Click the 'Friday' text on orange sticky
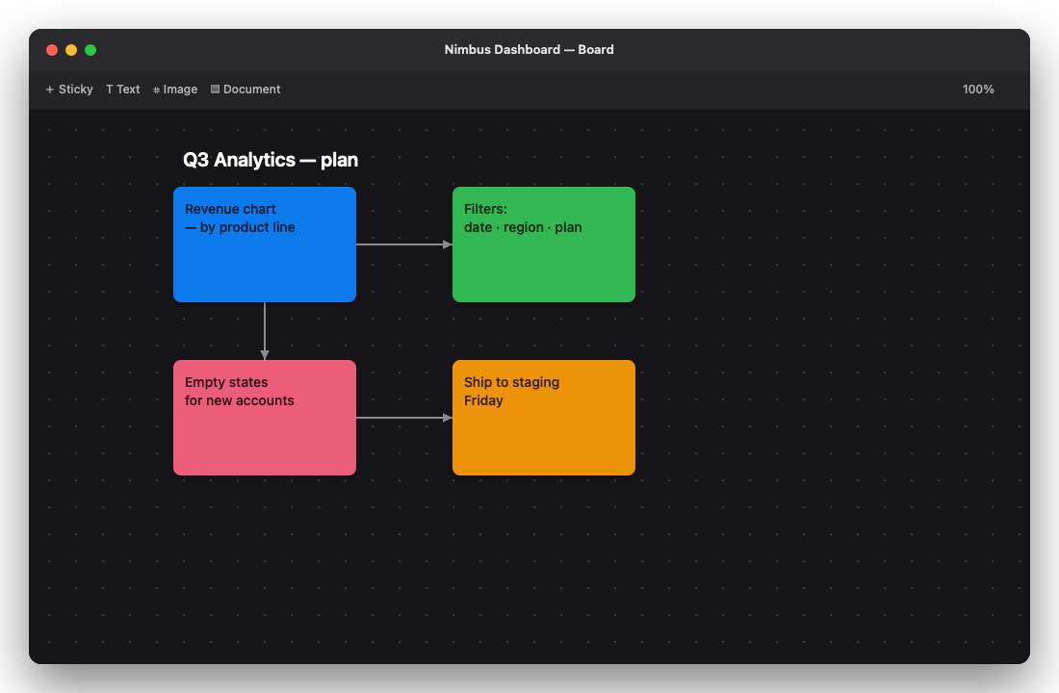This screenshot has height=693, width=1059. pos(483,400)
